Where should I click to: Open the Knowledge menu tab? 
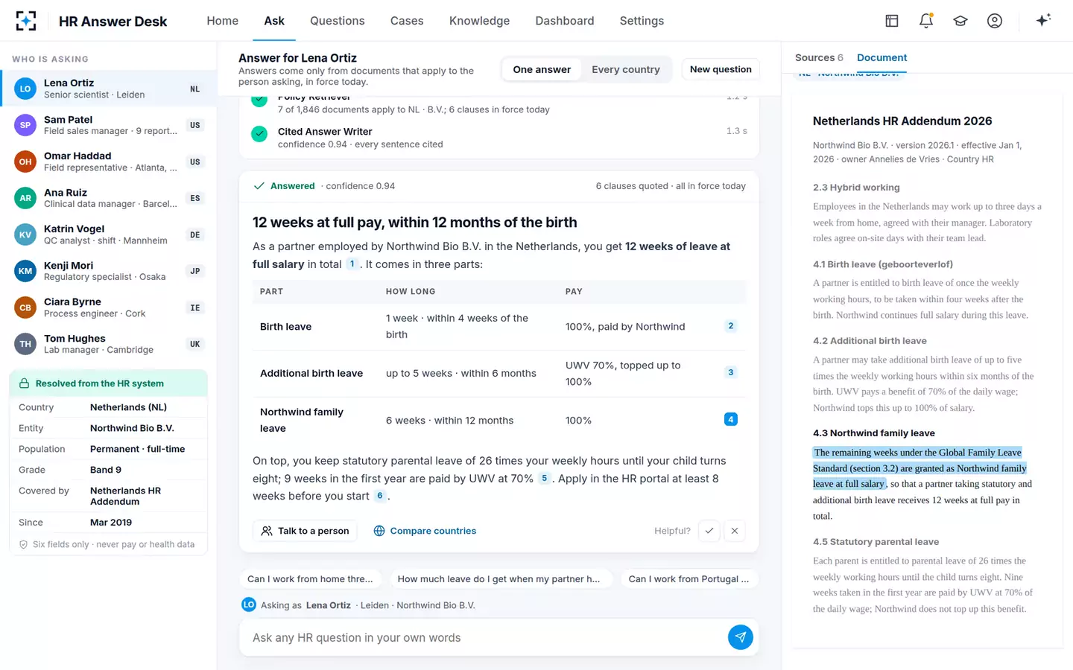479,21
